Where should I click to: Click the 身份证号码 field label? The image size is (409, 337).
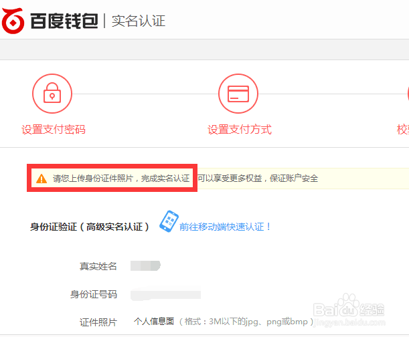[94, 294]
